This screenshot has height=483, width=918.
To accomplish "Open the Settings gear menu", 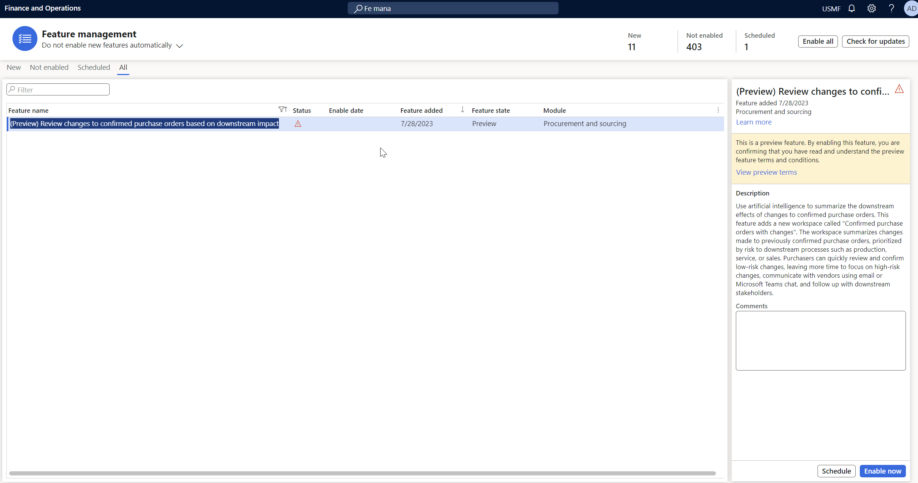I will [x=872, y=8].
